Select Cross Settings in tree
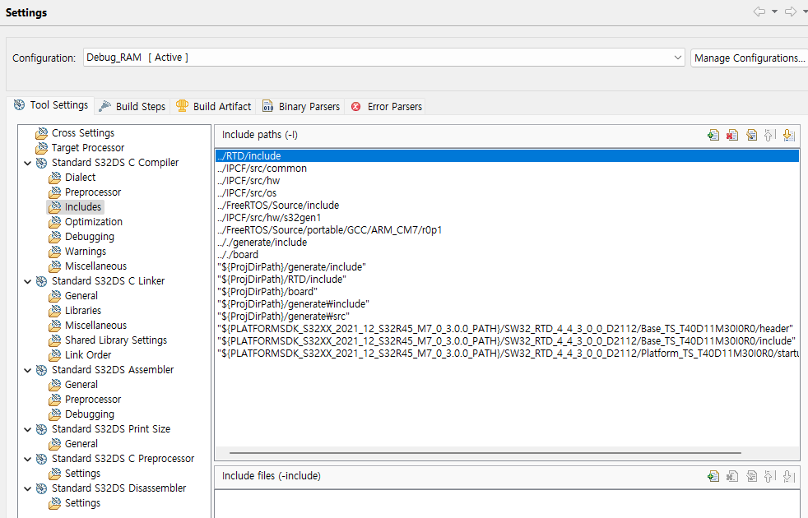Screen dimensions: 808x518 pyautogui.click(x=83, y=133)
